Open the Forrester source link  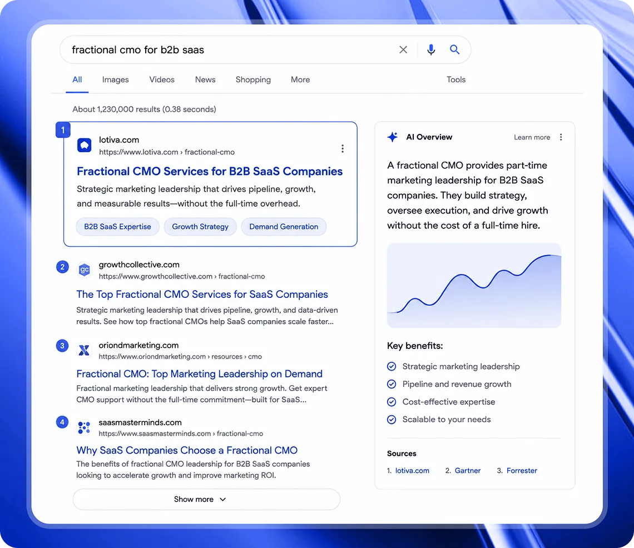(x=522, y=470)
